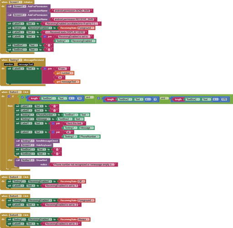Open the comparison operator dropdown before the number 10
Viewport: 233px width, 228px height.
(72, 98)
